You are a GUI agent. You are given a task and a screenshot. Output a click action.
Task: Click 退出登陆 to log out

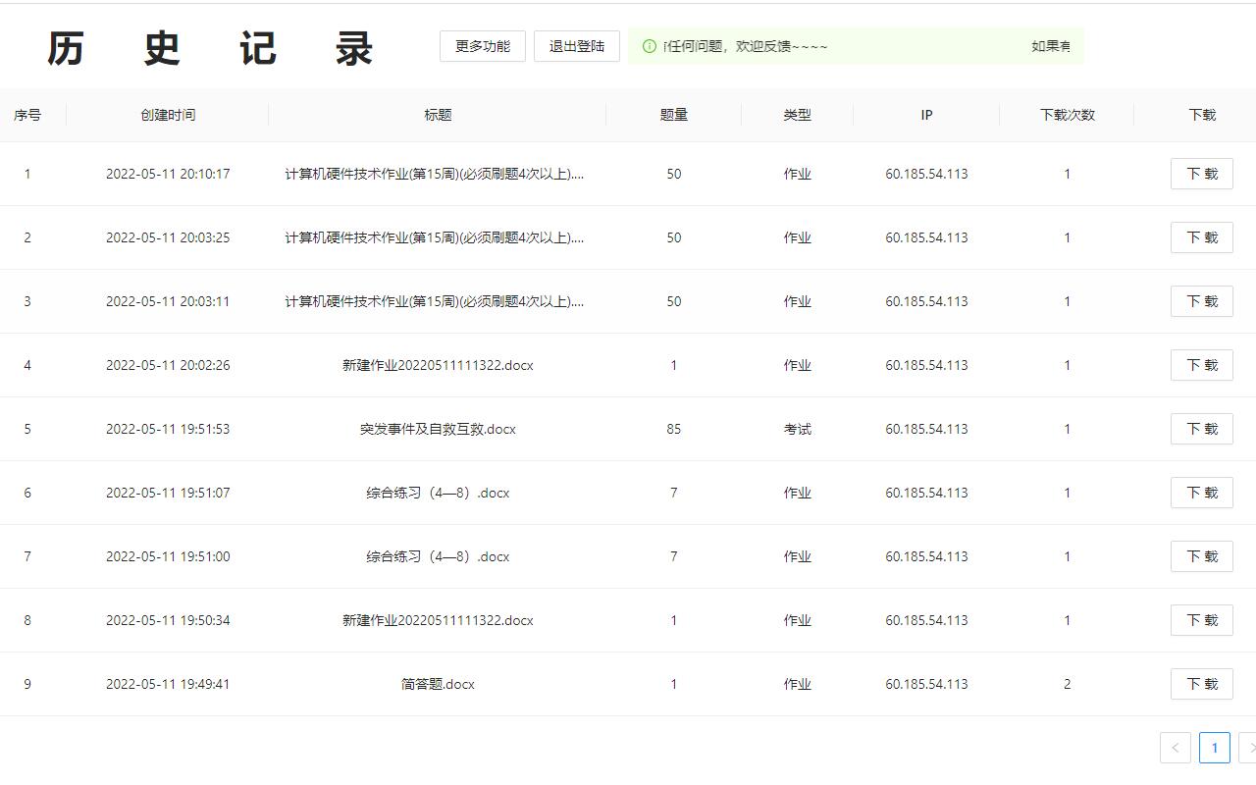coord(576,45)
